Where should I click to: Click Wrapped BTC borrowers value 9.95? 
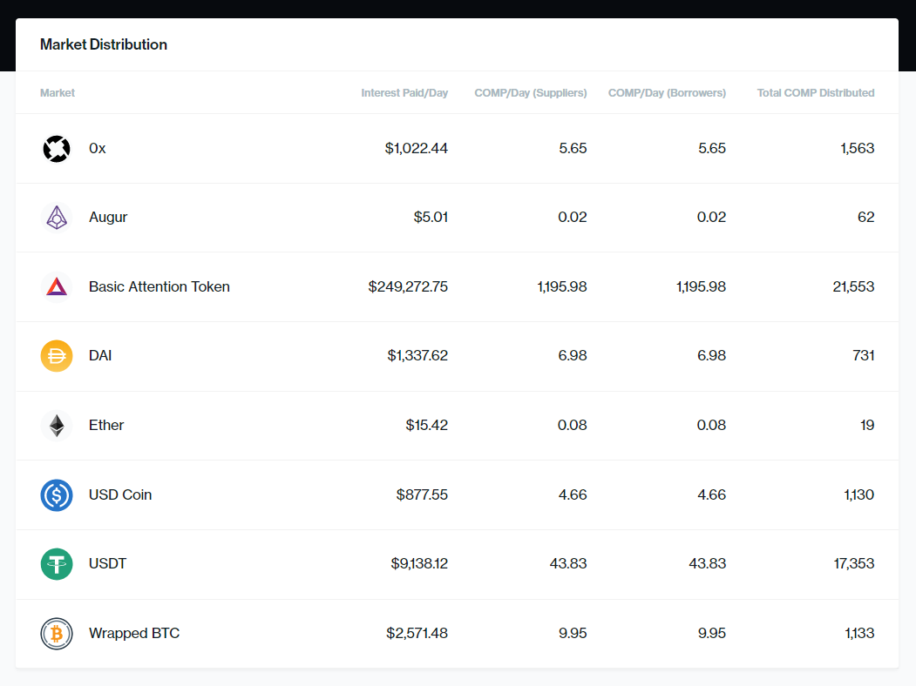711,633
